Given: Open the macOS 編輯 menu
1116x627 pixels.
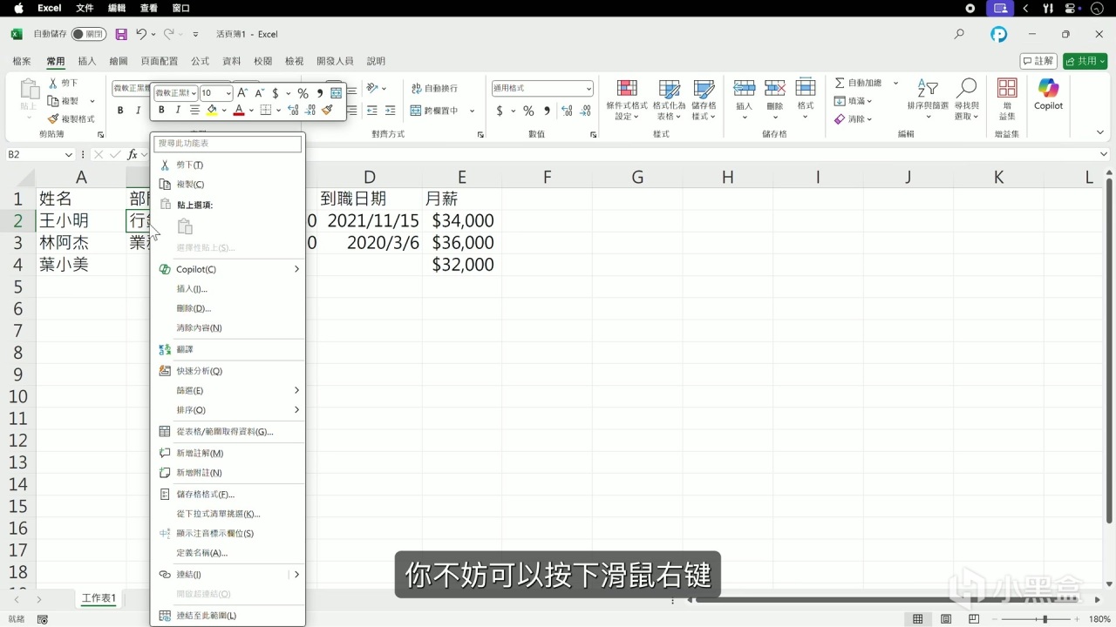Looking at the screenshot, I should pyautogui.click(x=116, y=8).
